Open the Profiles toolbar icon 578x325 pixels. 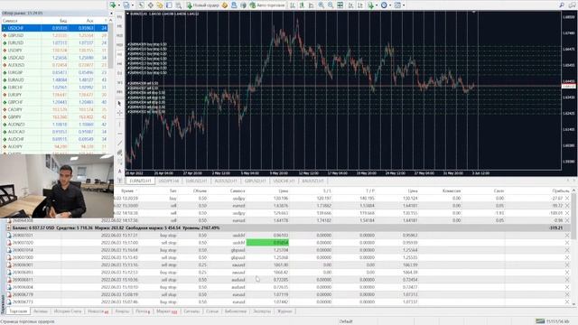click(126, 5)
